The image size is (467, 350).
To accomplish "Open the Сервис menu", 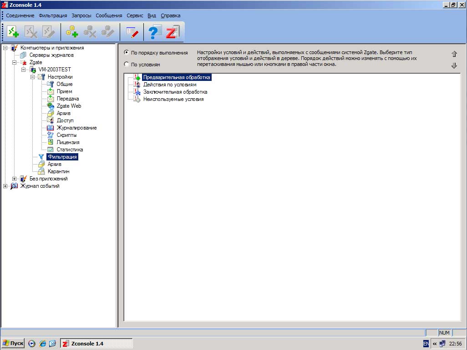I will (135, 15).
